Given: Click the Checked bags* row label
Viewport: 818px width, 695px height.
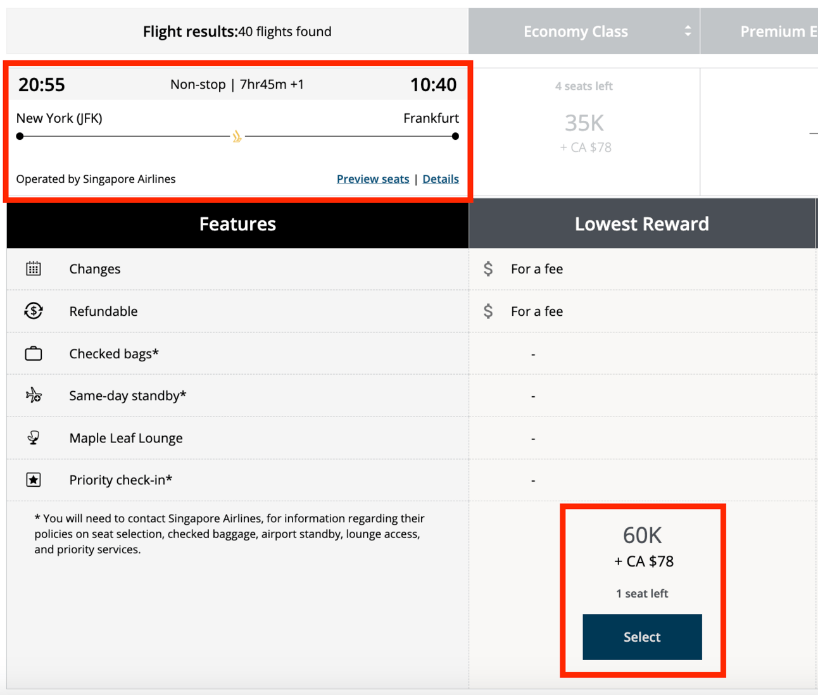Looking at the screenshot, I should [114, 354].
